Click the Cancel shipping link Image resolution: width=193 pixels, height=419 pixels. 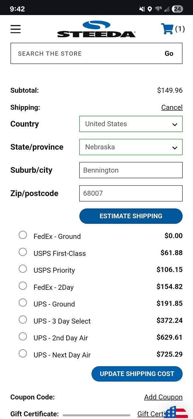point(172,107)
